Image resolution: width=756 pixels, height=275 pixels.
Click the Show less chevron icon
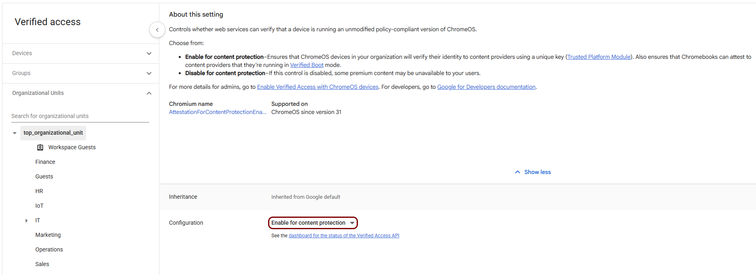coord(518,172)
